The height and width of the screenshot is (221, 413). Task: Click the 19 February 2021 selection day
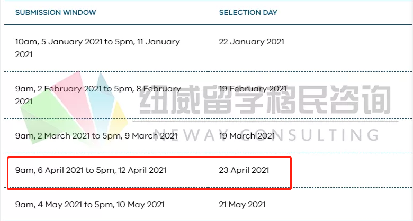click(253, 89)
